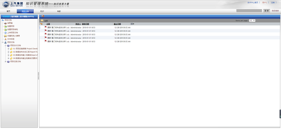Click the envelope icon beside 消息
The image size is (281, 135).
[x=42, y=20]
